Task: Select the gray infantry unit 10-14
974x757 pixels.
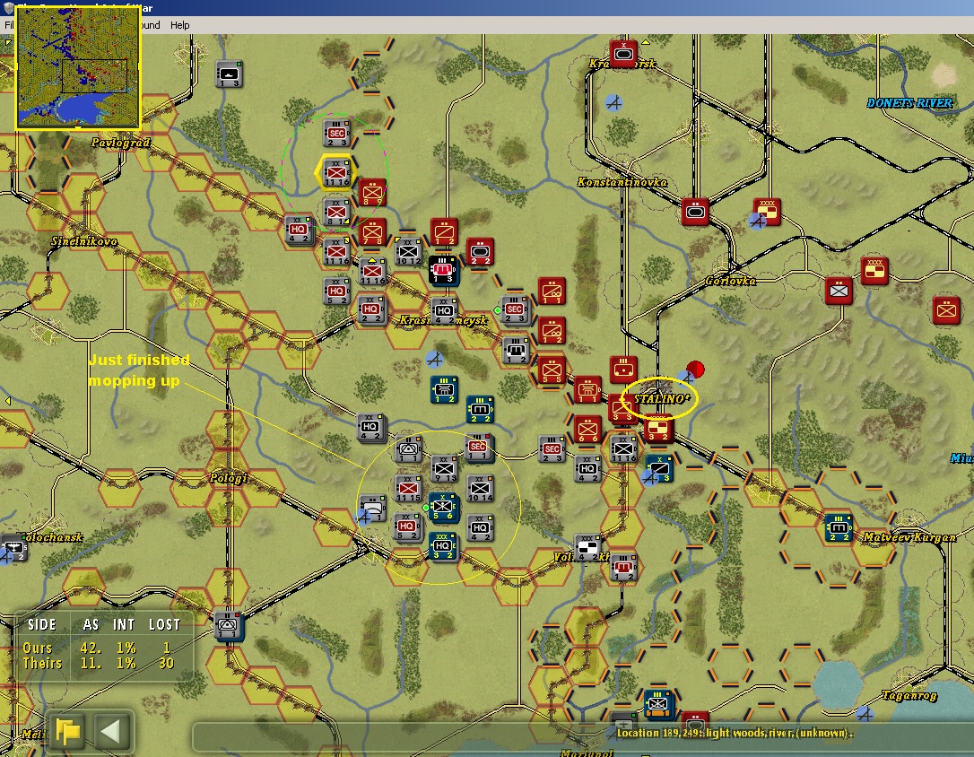Action: coord(480,489)
